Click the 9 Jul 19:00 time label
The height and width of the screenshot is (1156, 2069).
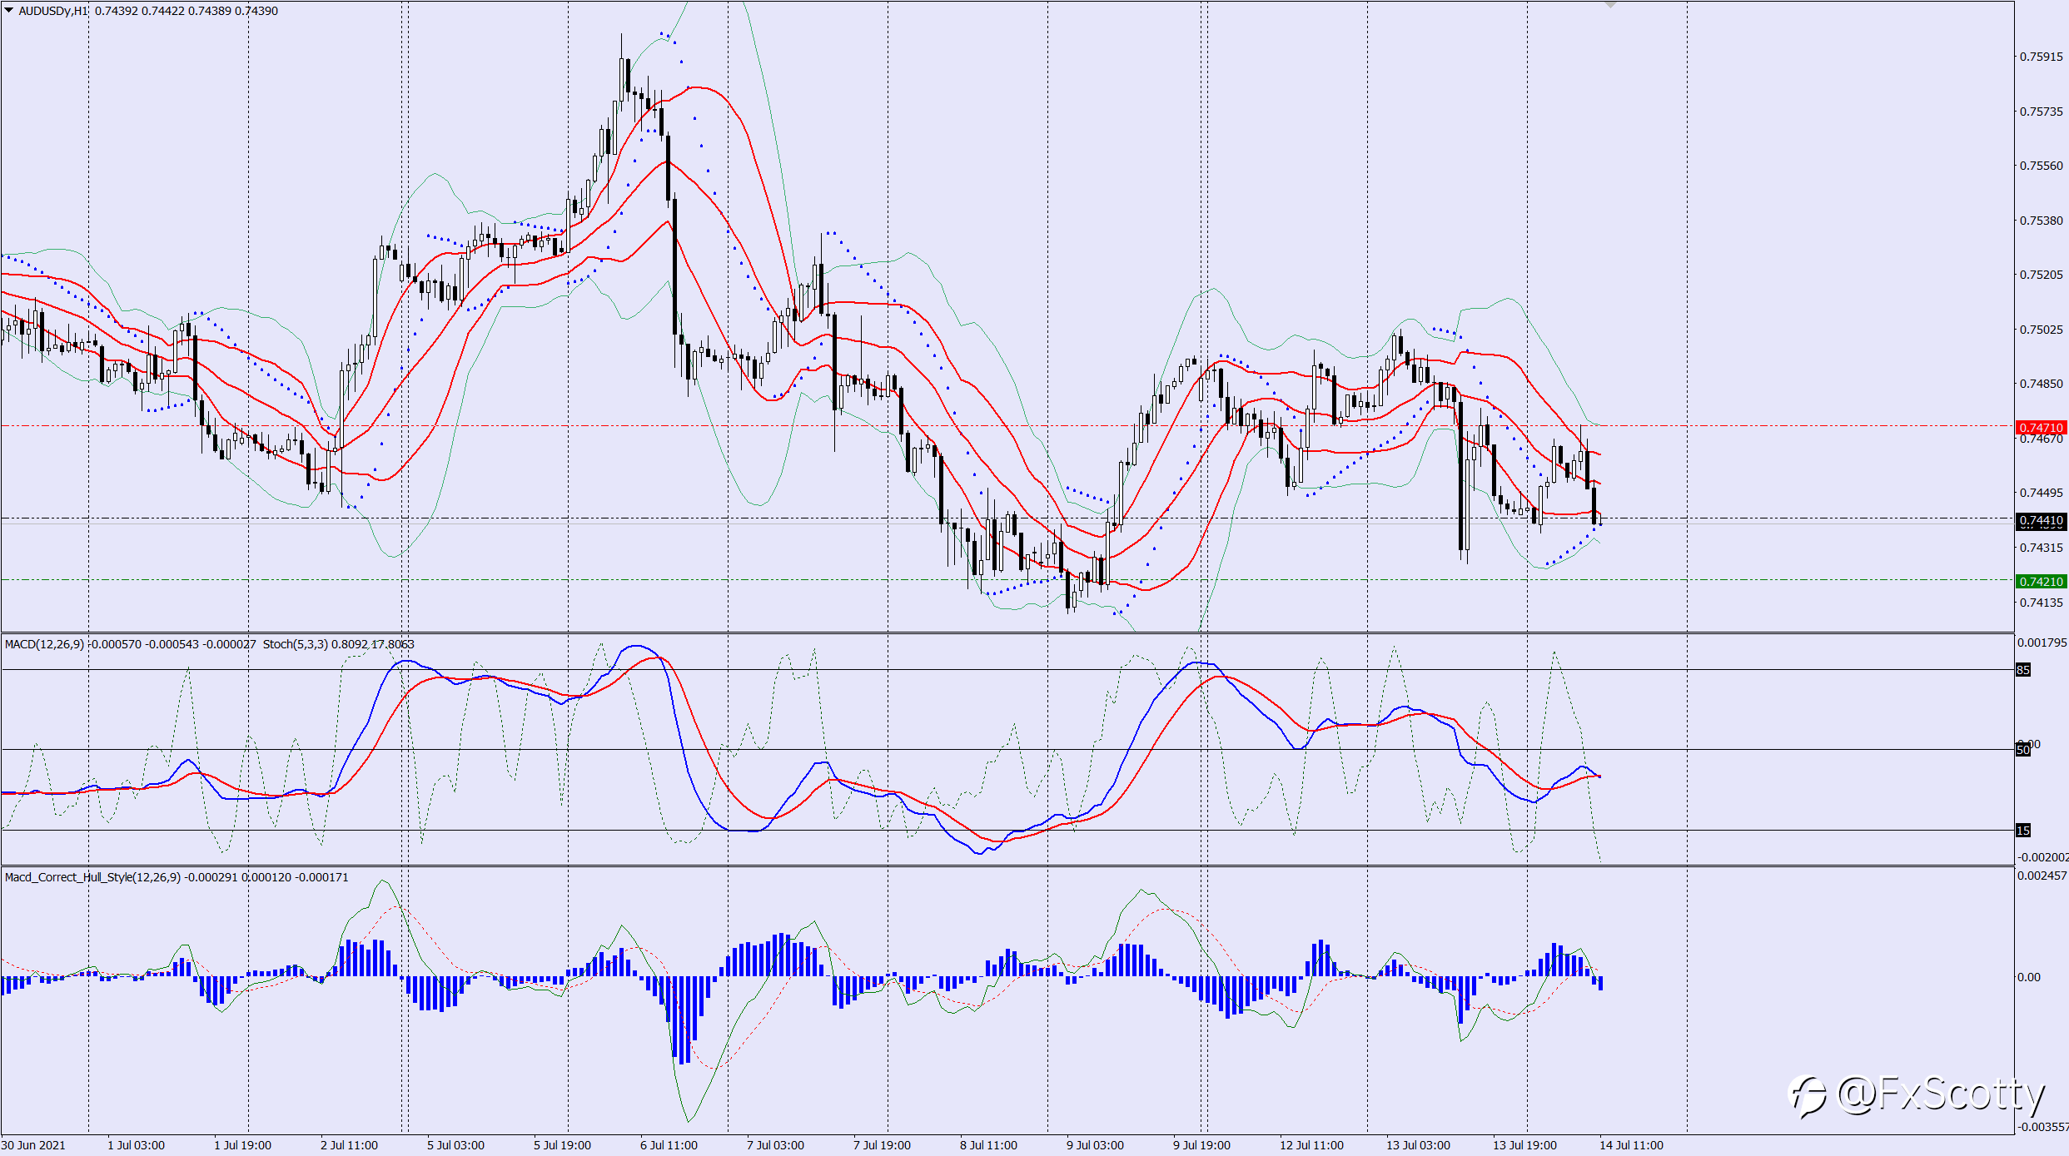click(x=1202, y=1145)
